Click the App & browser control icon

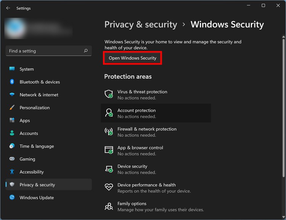click(x=109, y=150)
